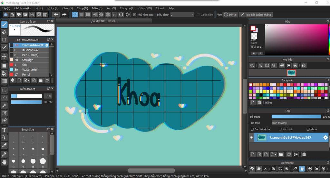330x178 pixels.
Task: Switch to the [cloud] UNTITLED:r3+ tab
Action: pyautogui.click(x=103, y=21)
